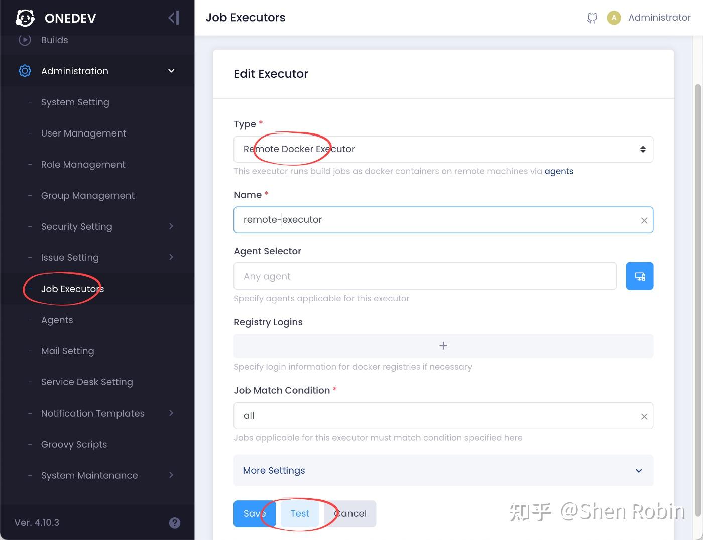The width and height of the screenshot is (703, 540).
Task: Open help via the question mark icon
Action: pos(175,522)
